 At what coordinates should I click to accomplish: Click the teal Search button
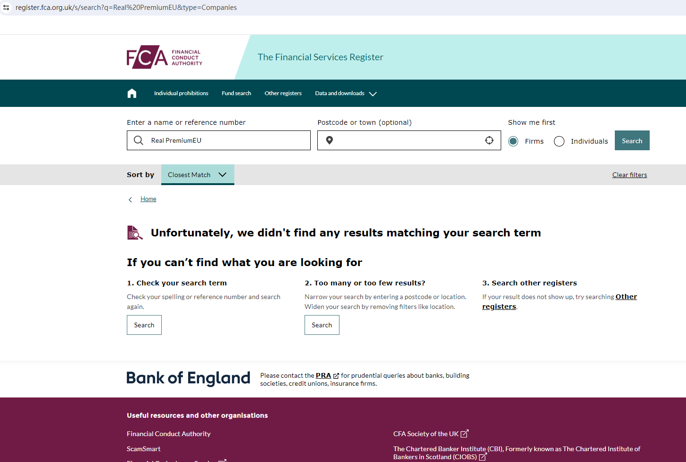(x=632, y=140)
